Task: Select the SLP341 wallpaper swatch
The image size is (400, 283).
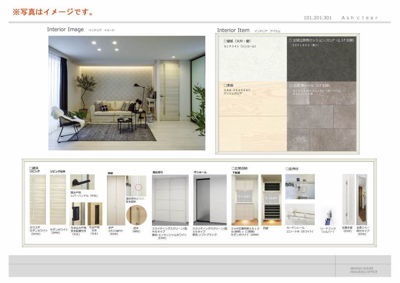Action: pyautogui.click(x=253, y=59)
